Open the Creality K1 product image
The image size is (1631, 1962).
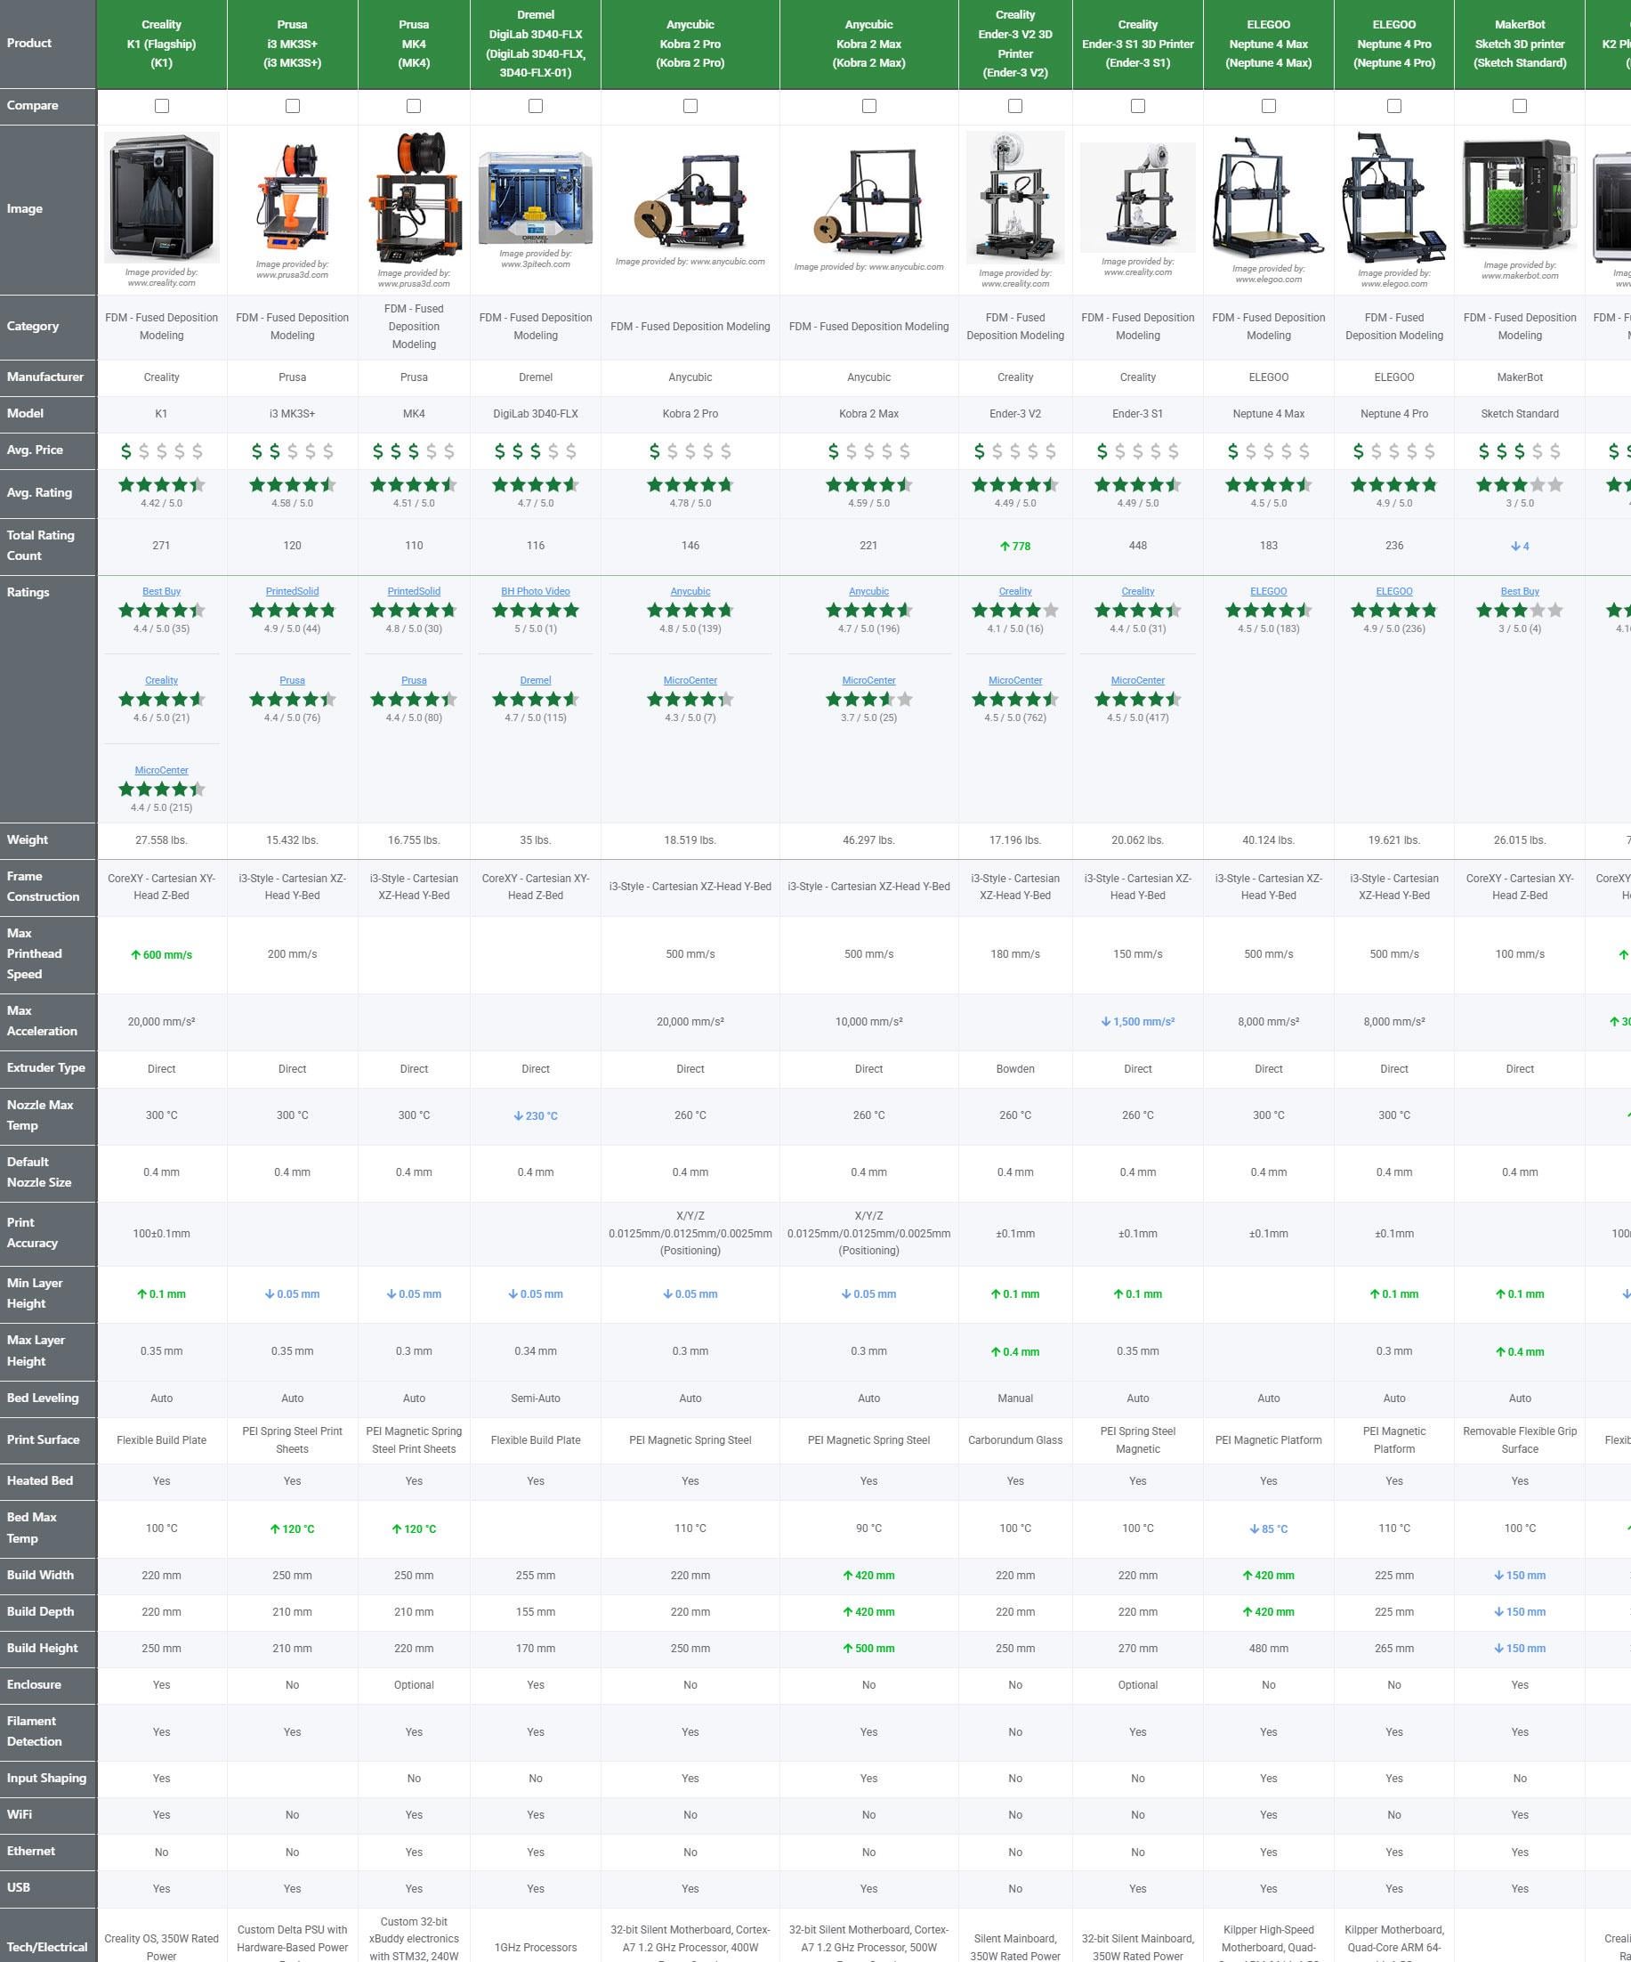coord(162,197)
